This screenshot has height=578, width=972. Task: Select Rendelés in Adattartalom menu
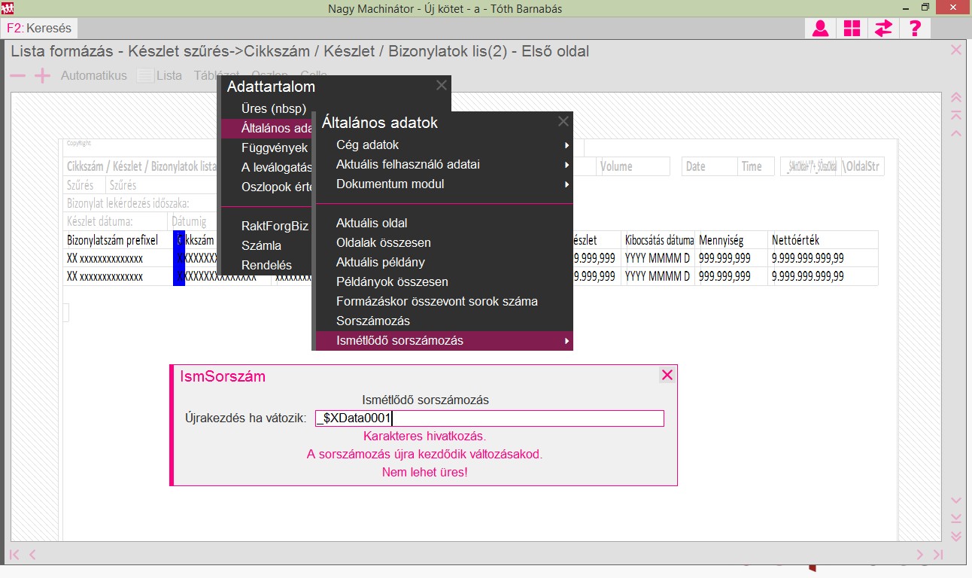point(266,265)
